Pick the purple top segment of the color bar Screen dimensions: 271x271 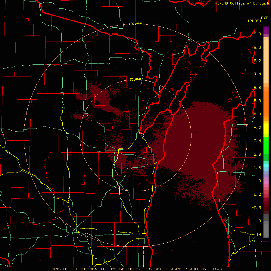point(266,30)
